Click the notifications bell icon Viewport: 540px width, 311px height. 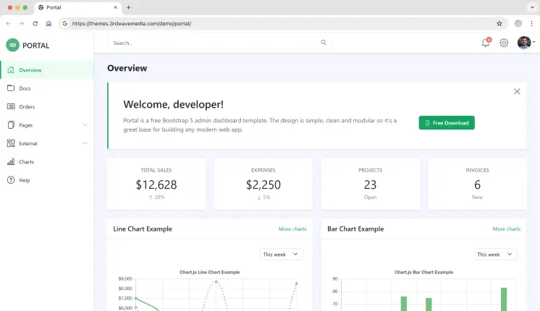pyautogui.click(x=486, y=43)
